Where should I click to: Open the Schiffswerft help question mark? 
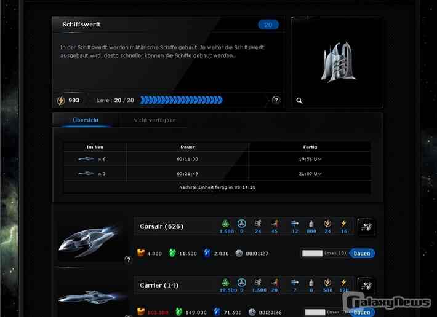point(276,100)
